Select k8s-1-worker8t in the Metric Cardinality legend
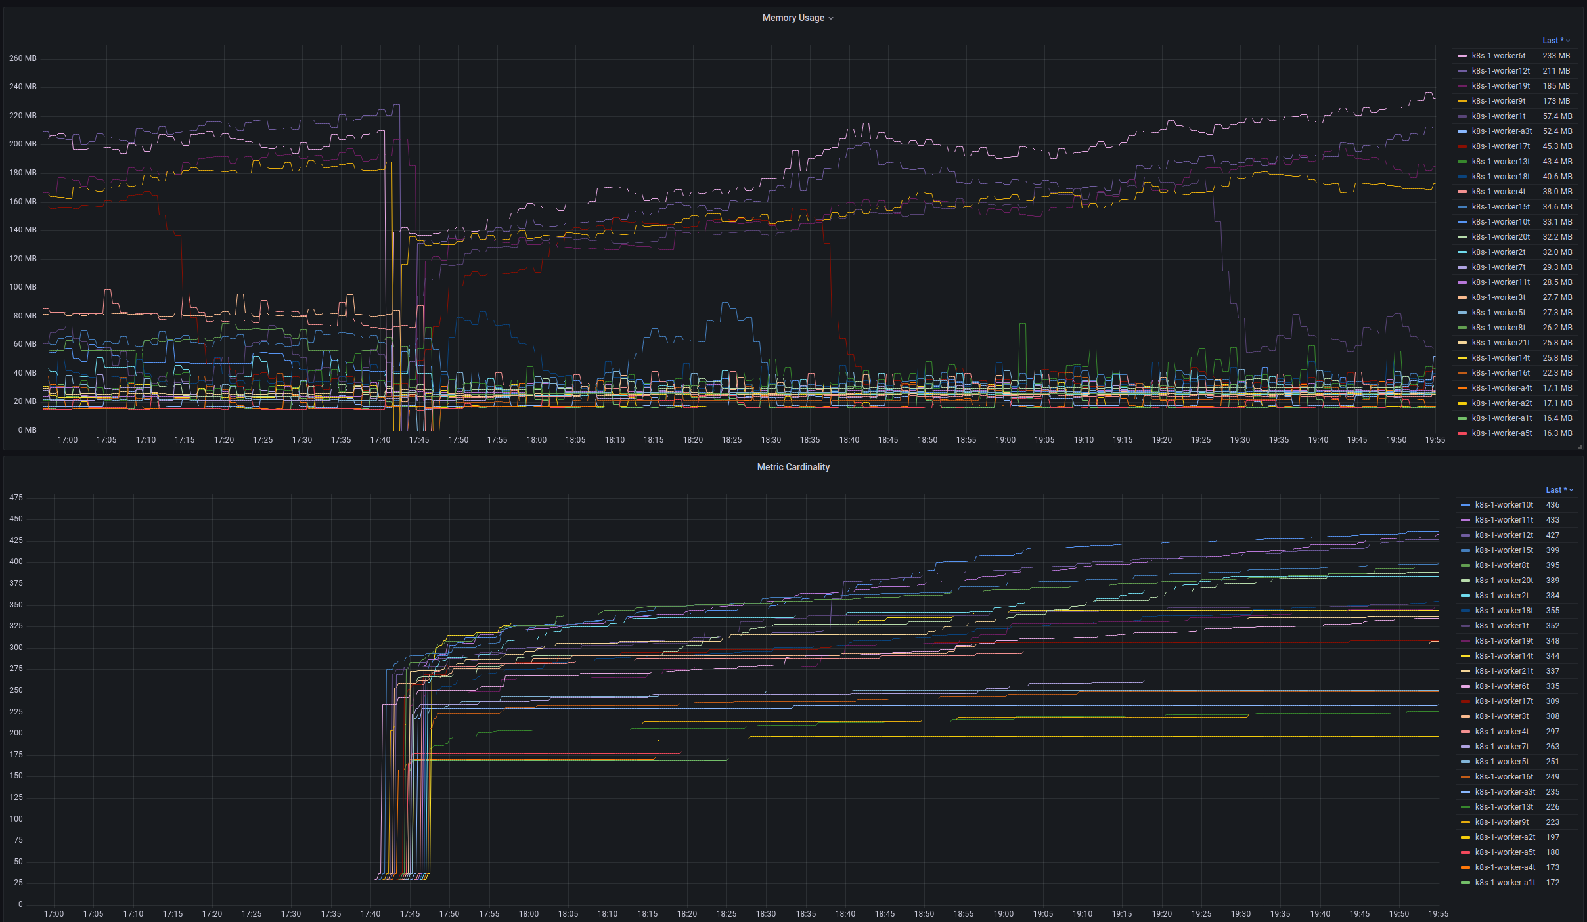Image resolution: width=1587 pixels, height=922 pixels. click(x=1501, y=565)
